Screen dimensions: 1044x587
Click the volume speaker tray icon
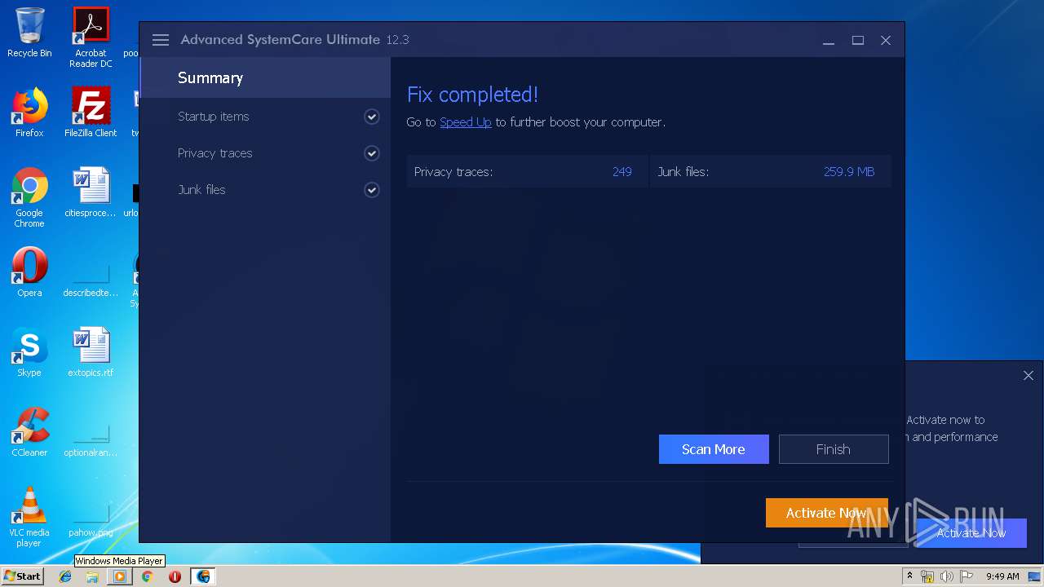pyautogui.click(x=946, y=576)
